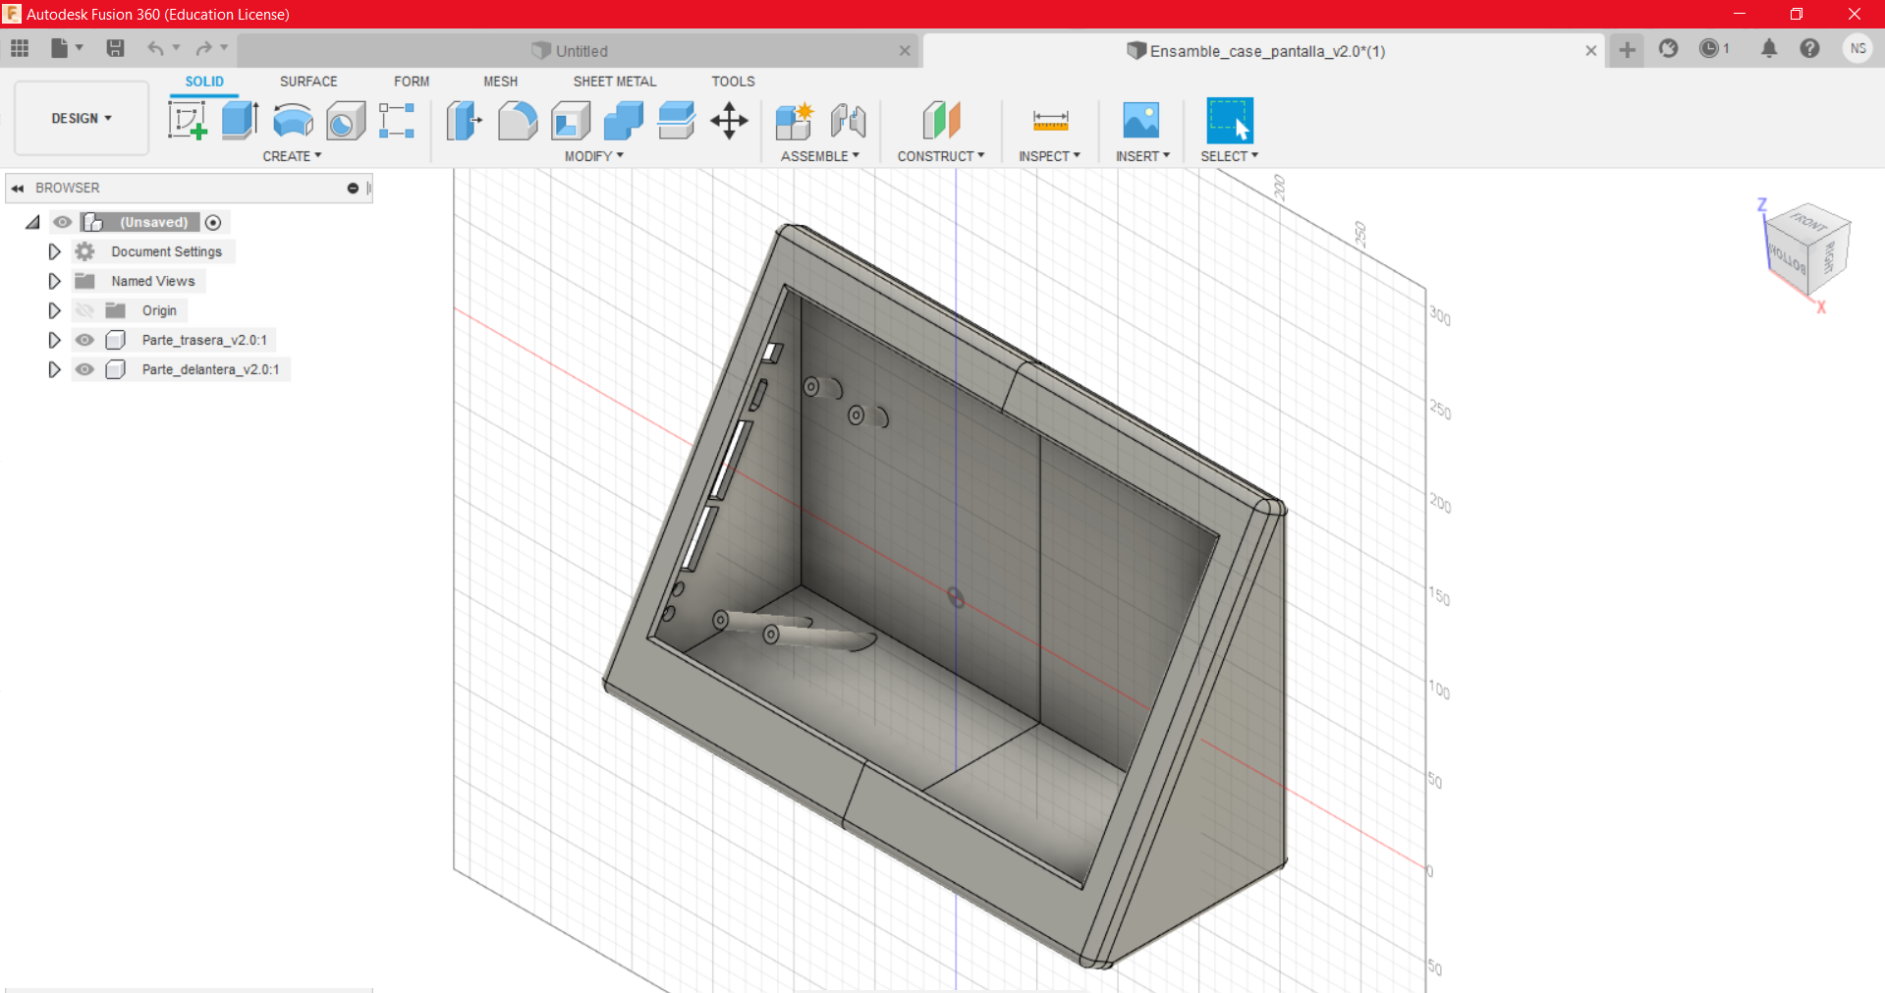Show the Origin folder
The image size is (1885, 993).
tap(84, 310)
